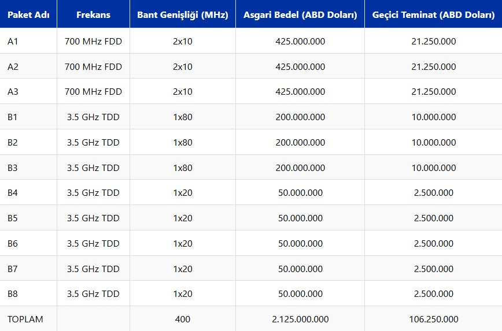Click the 'Asgari Bedel (ABD Doları)' header
The width and height of the screenshot is (502, 331).
click(300, 15)
